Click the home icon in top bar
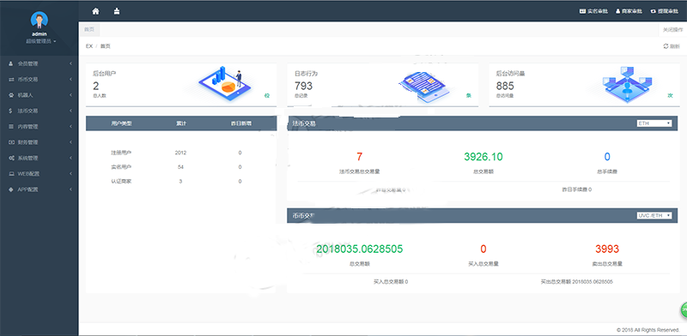 click(95, 11)
